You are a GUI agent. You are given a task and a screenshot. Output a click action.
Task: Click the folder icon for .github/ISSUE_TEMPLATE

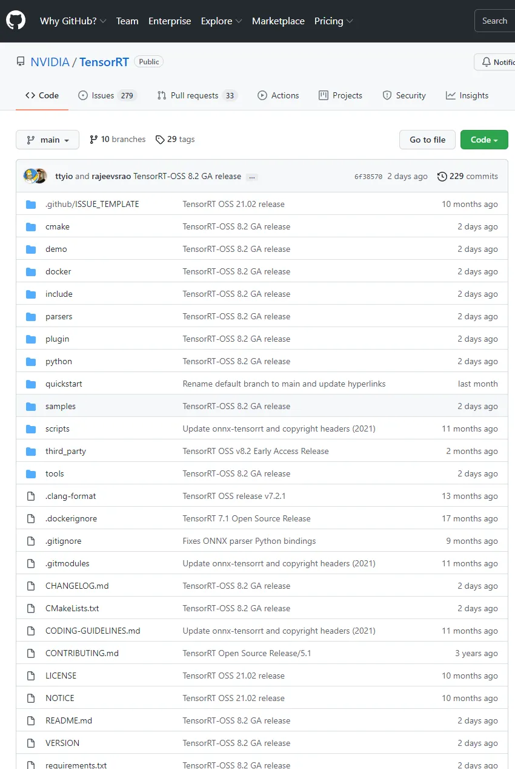(x=31, y=204)
